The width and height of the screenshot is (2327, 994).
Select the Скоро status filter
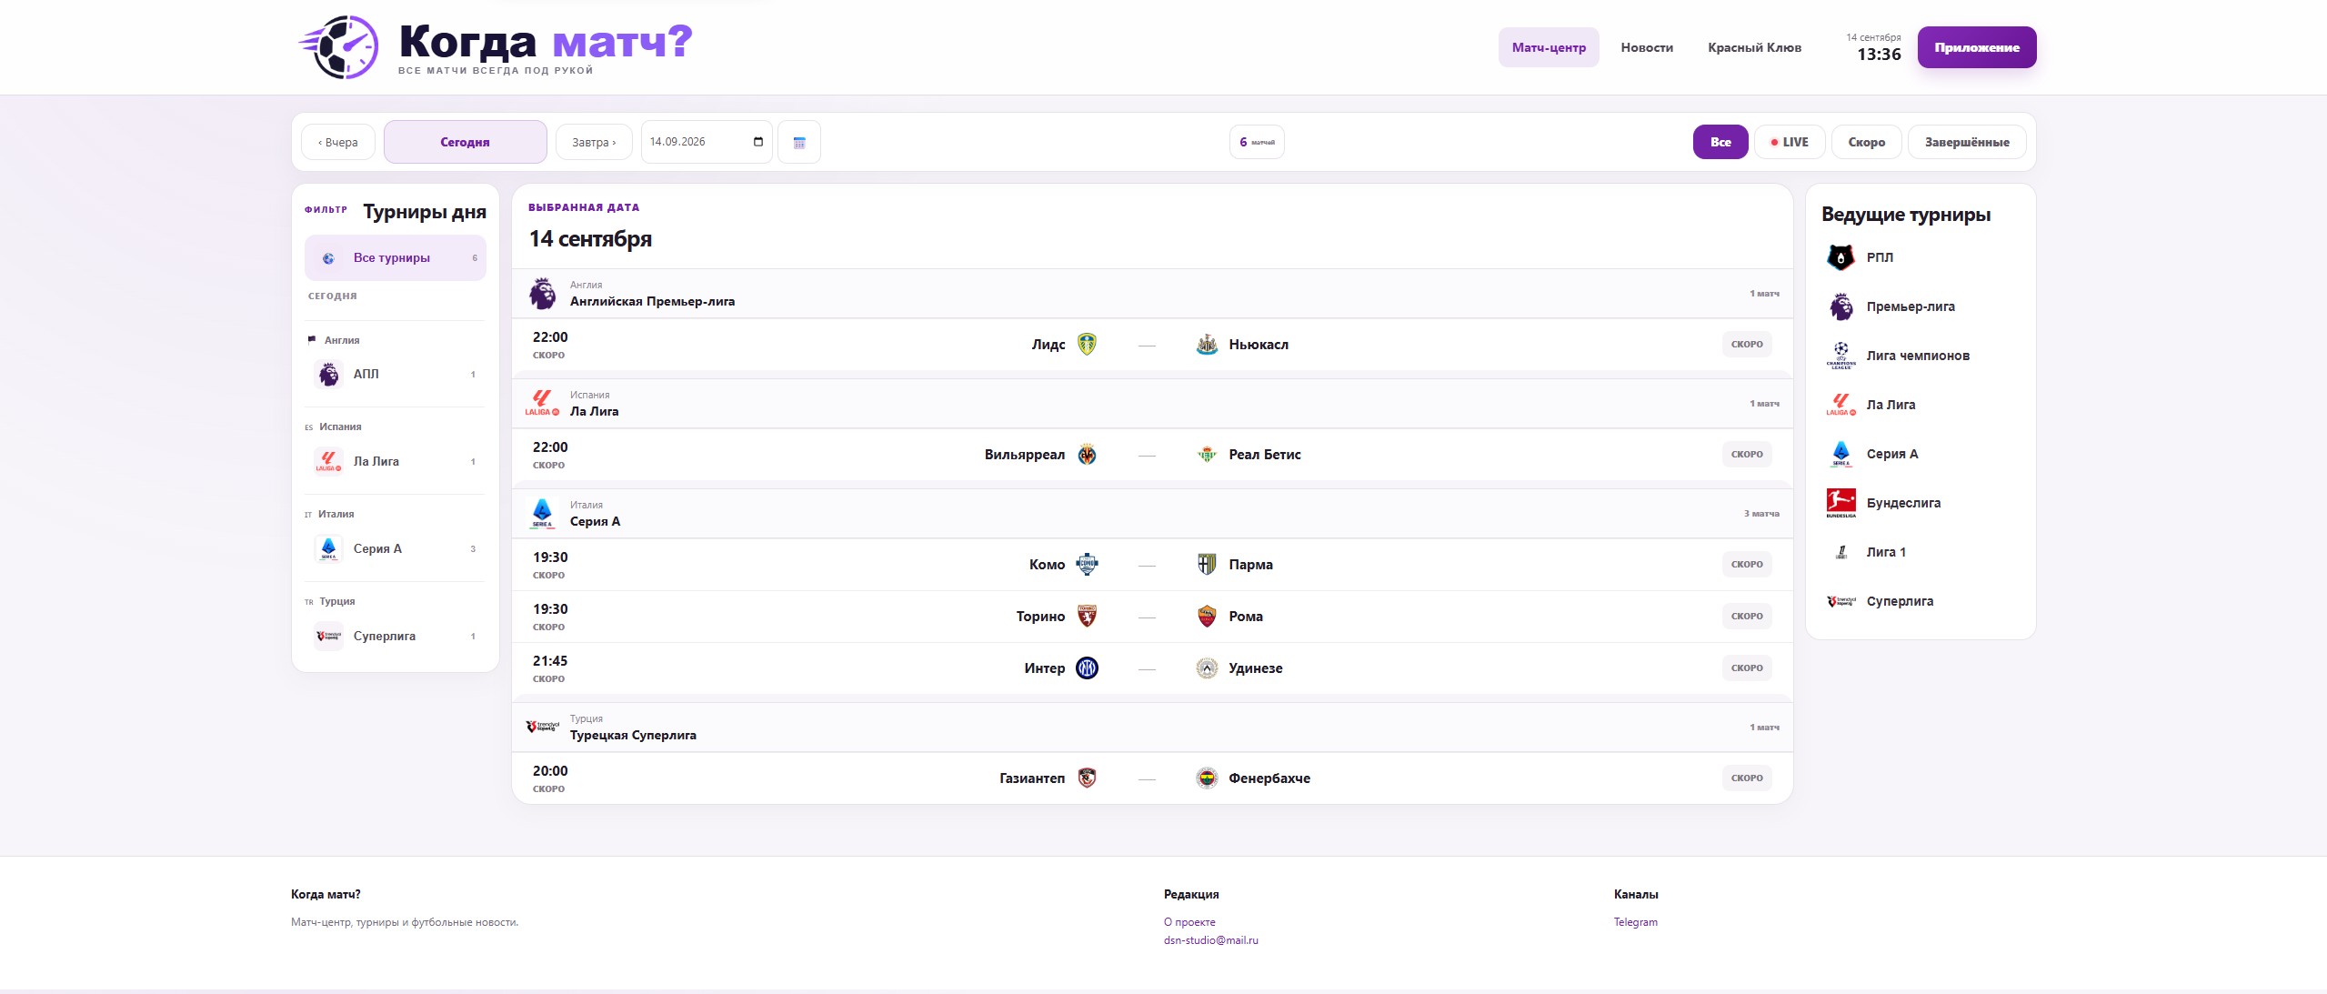point(1866,142)
